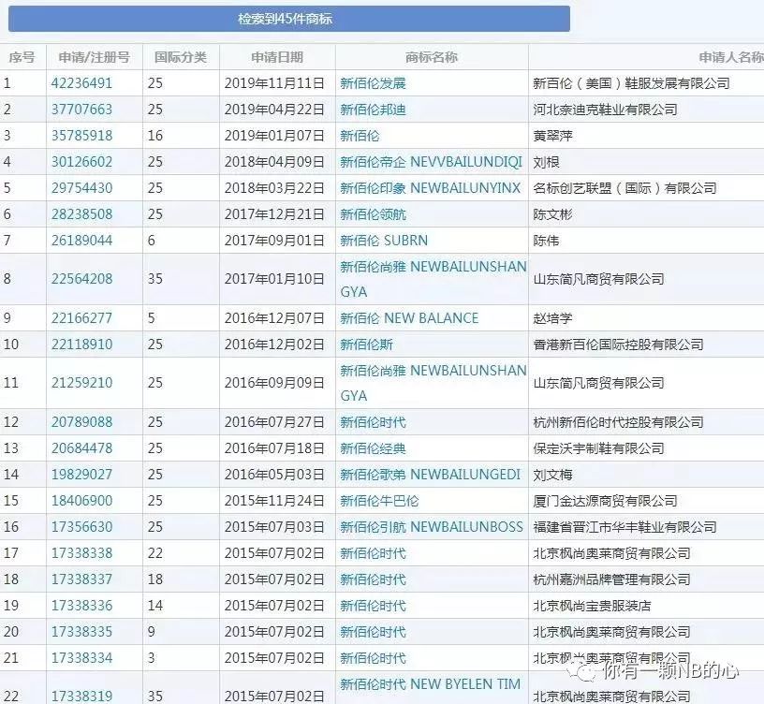Open 新佰伦尚雅 trademark in row 8
764x704 pixels.
click(x=433, y=279)
